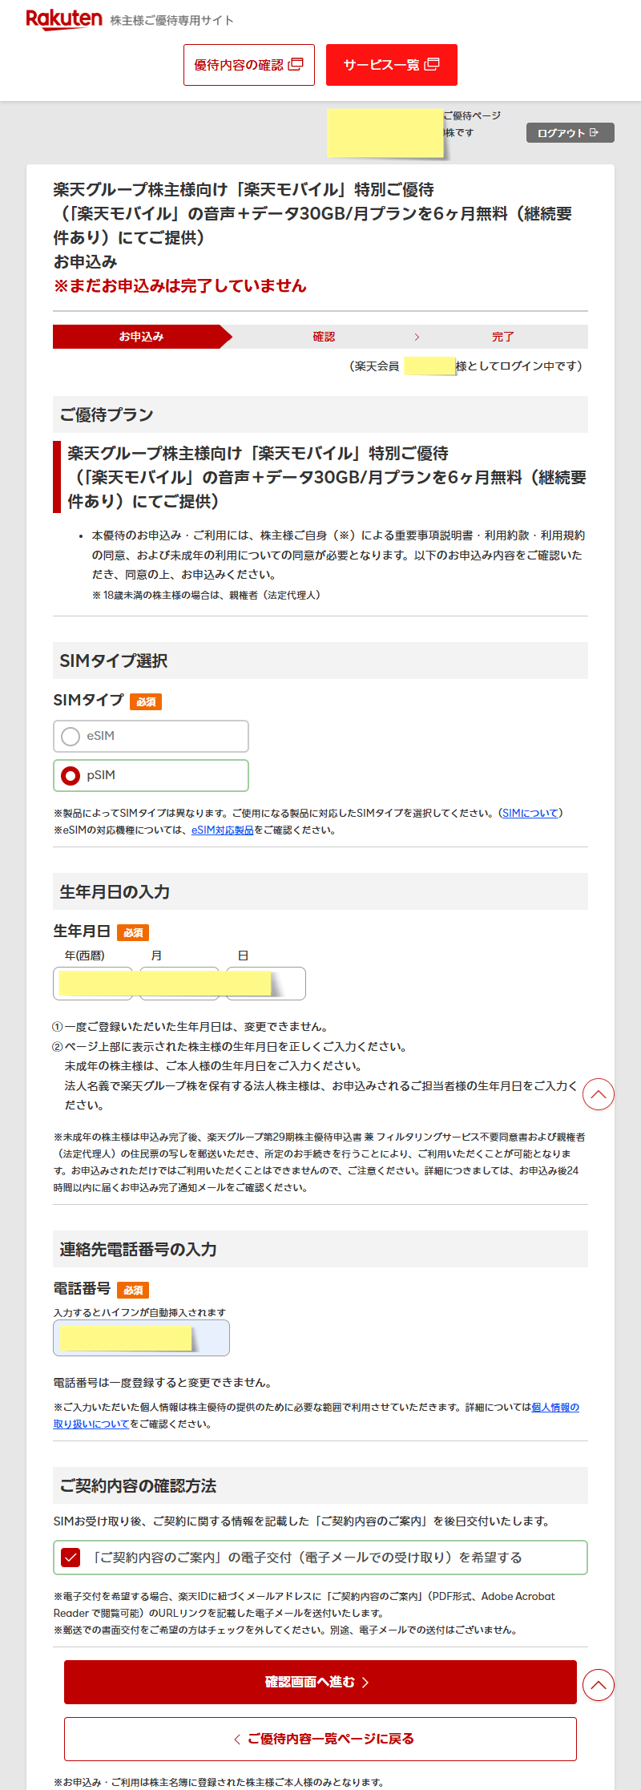The width and height of the screenshot is (641, 1790).
Task: Click the お申込み step in progress bar
Action: click(x=142, y=337)
